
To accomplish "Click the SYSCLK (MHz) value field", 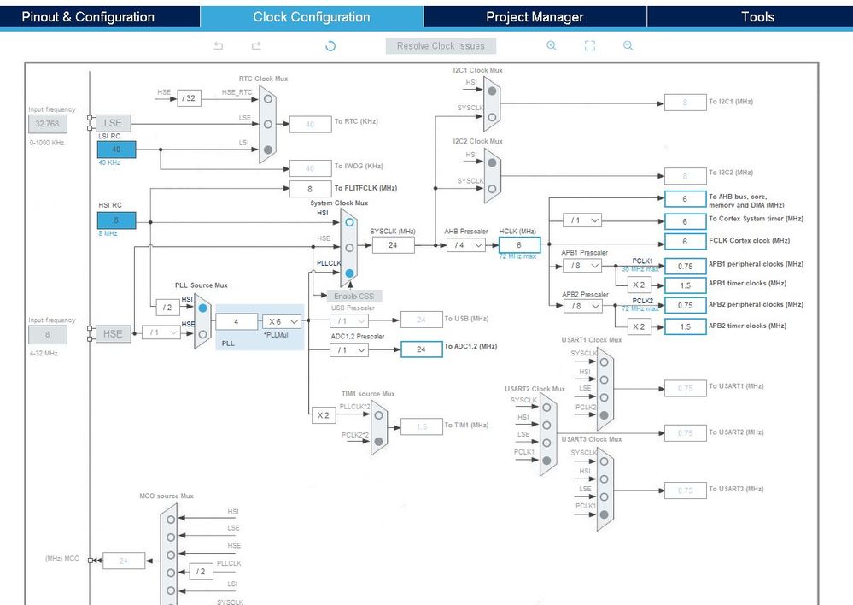I will click(x=394, y=245).
